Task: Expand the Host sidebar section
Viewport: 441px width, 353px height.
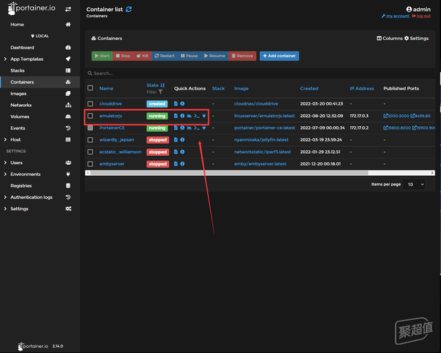Action: [x=6, y=140]
